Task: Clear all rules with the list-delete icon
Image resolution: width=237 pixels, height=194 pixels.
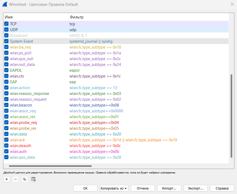Action: (x=34, y=179)
